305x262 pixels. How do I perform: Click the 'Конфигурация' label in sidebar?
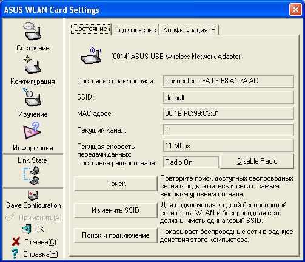tap(33, 81)
